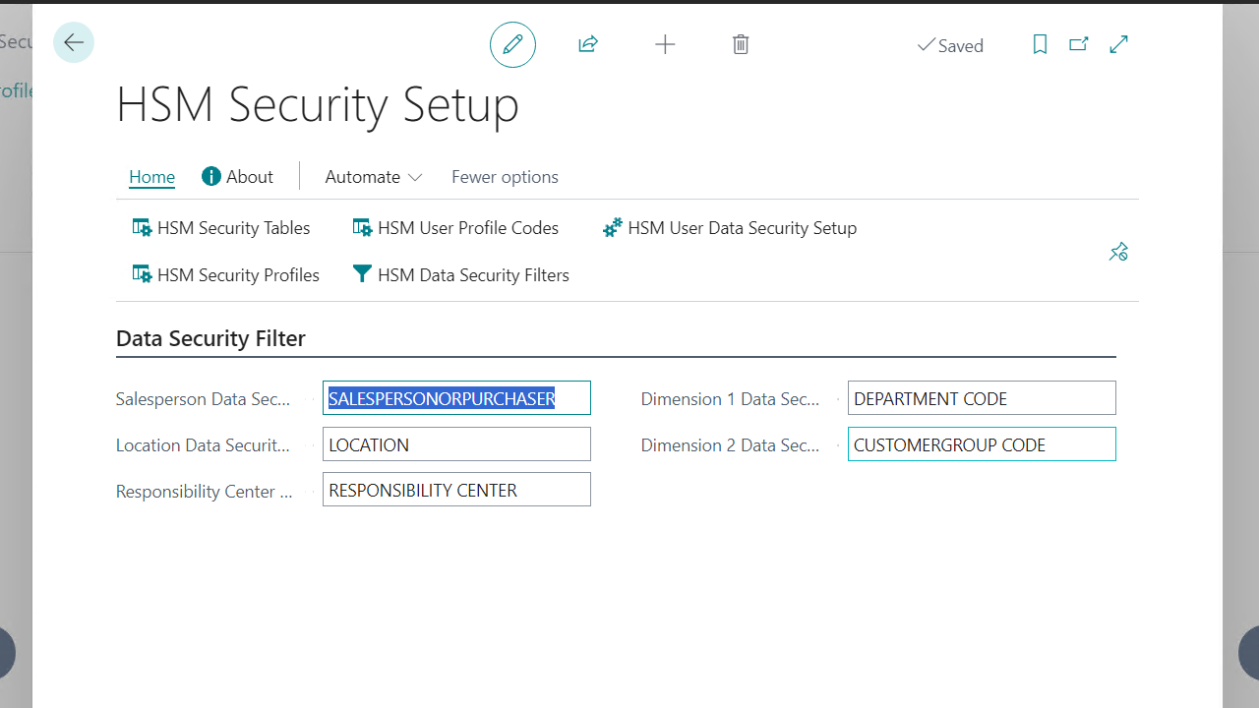The width and height of the screenshot is (1259, 708).
Task: Click the bookmark icon near Saved
Action: (x=1040, y=45)
